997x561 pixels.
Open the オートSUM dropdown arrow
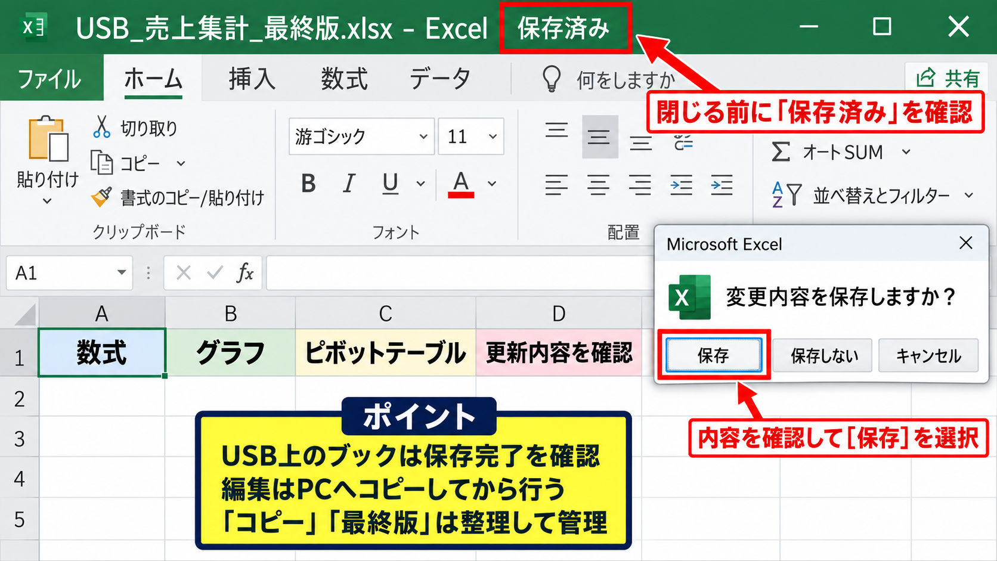click(906, 152)
